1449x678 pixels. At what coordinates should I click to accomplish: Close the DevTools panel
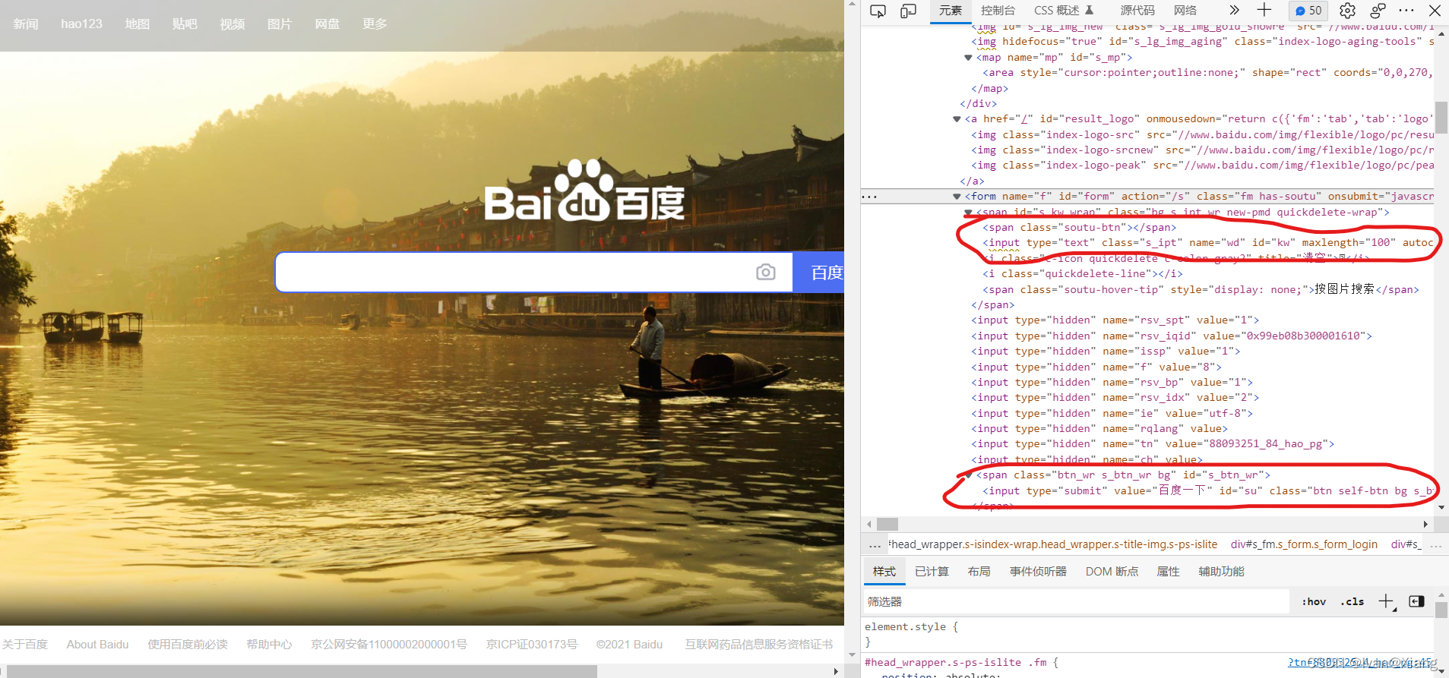(x=1435, y=11)
